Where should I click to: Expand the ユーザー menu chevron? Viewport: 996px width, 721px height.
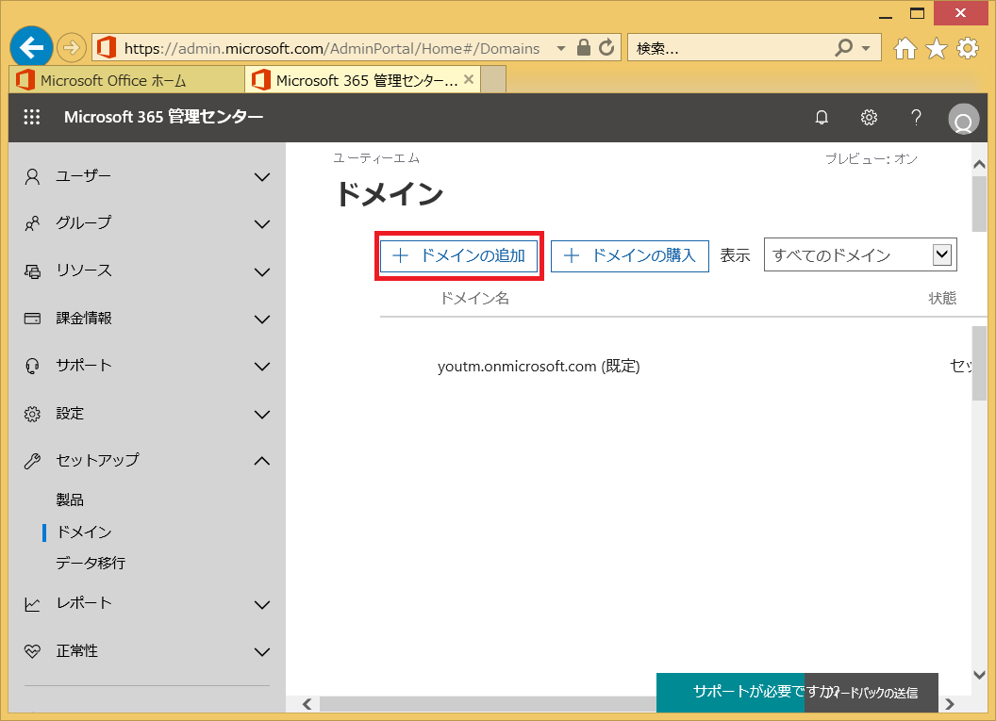point(261,177)
